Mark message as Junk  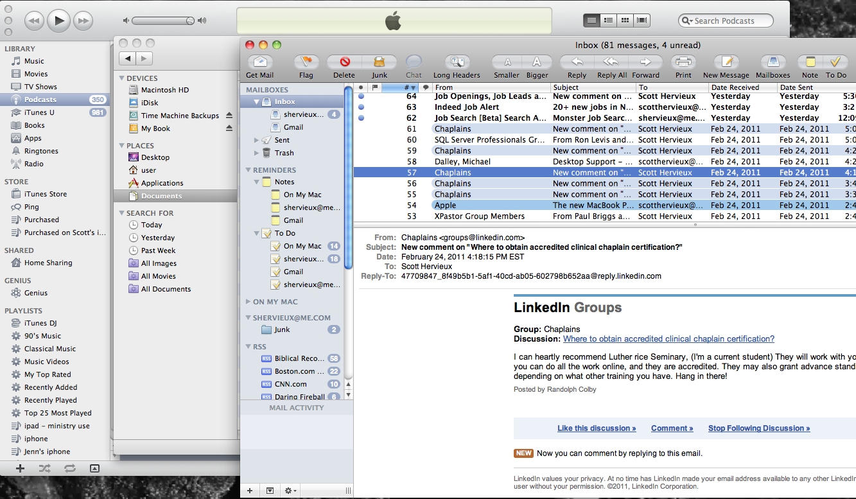tap(380, 62)
